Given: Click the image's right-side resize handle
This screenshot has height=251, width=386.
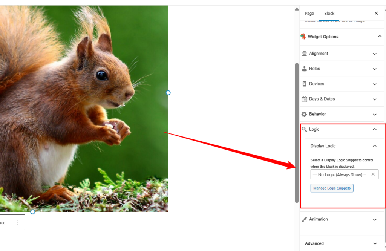Looking at the screenshot, I should point(168,93).
